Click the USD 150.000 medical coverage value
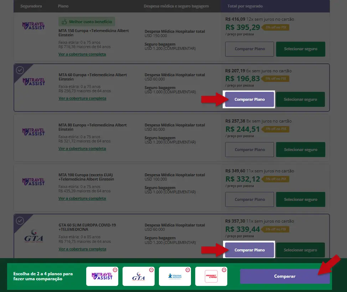The width and height of the screenshot is (347, 292). [156, 36]
